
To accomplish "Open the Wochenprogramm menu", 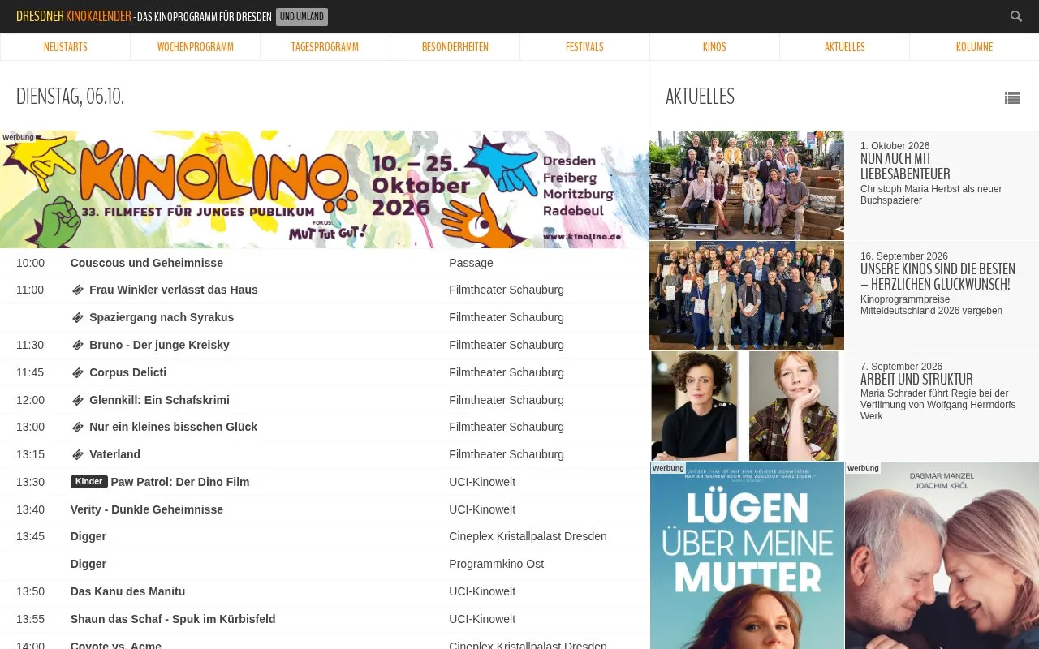I will (196, 47).
